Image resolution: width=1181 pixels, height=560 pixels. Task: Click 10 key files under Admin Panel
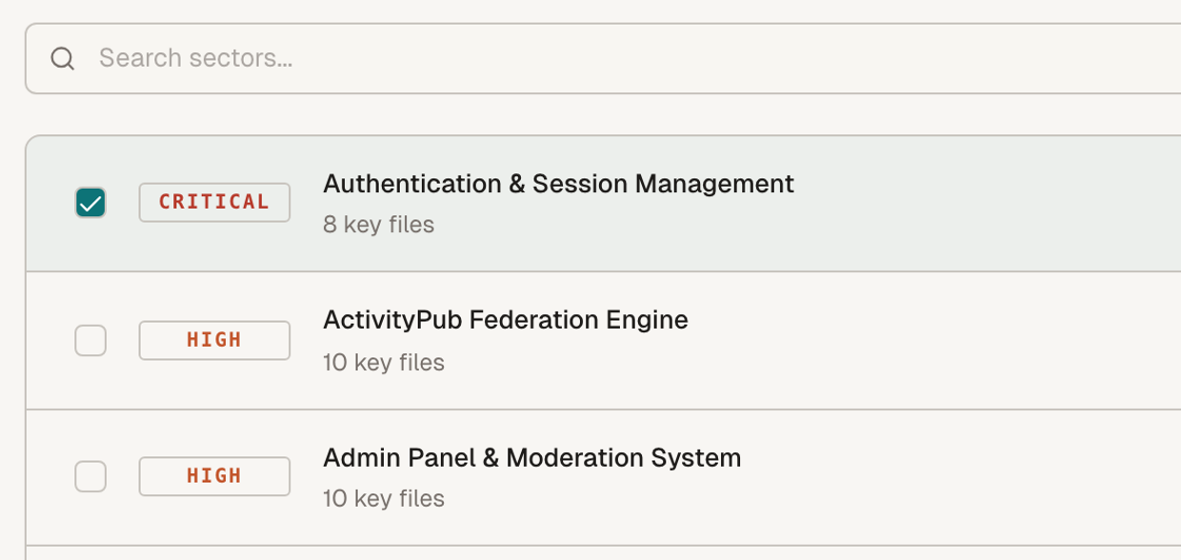click(x=384, y=499)
